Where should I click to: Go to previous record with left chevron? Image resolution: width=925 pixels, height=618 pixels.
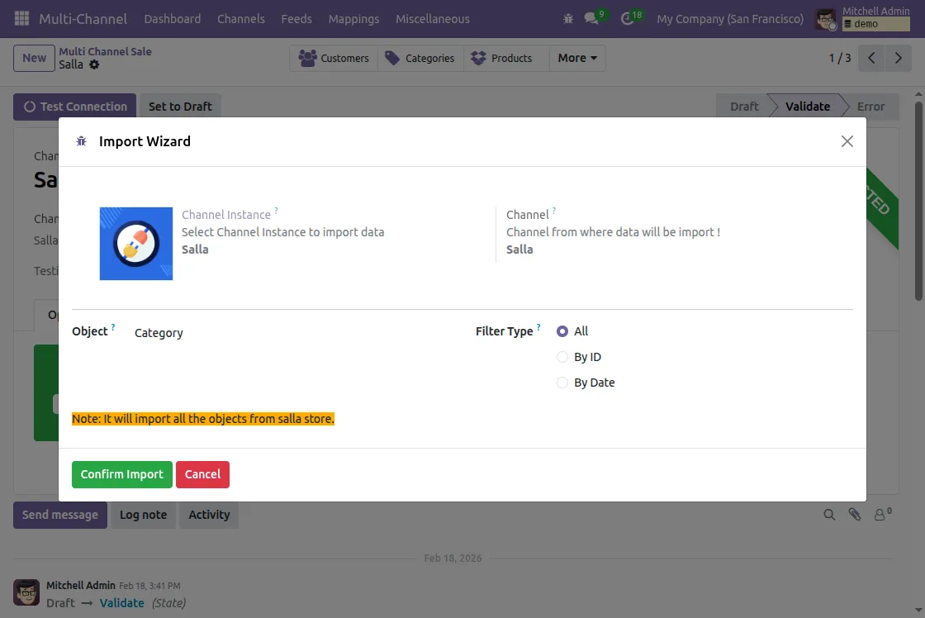(x=871, y=58)
